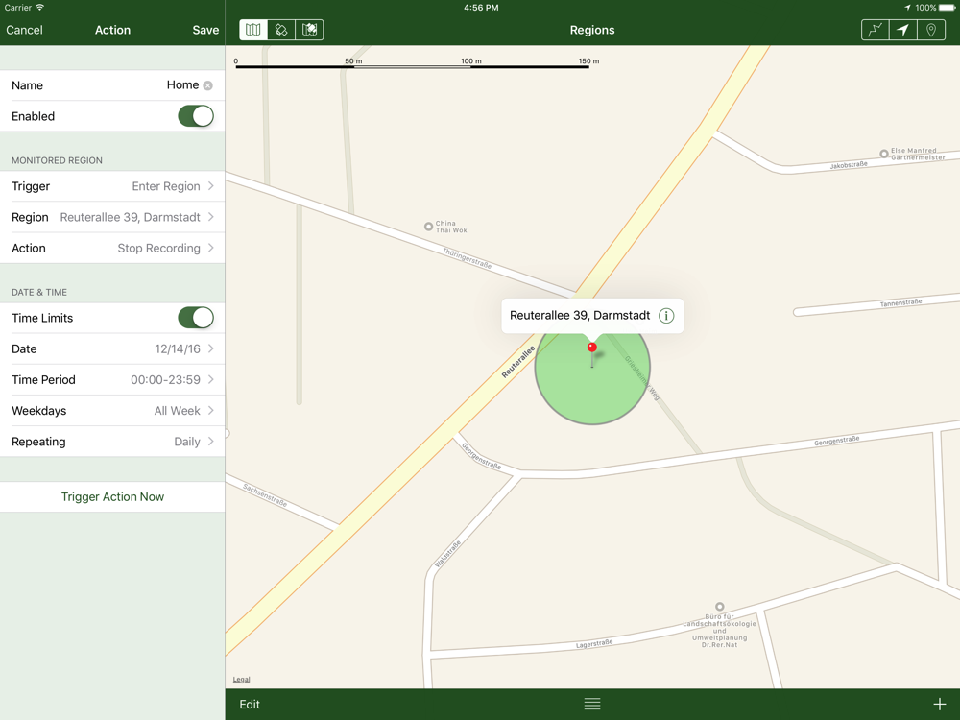This screenshot has height=720, width=960.
Task: Tap Edit in the bottom bar
Action: (250, 704)
